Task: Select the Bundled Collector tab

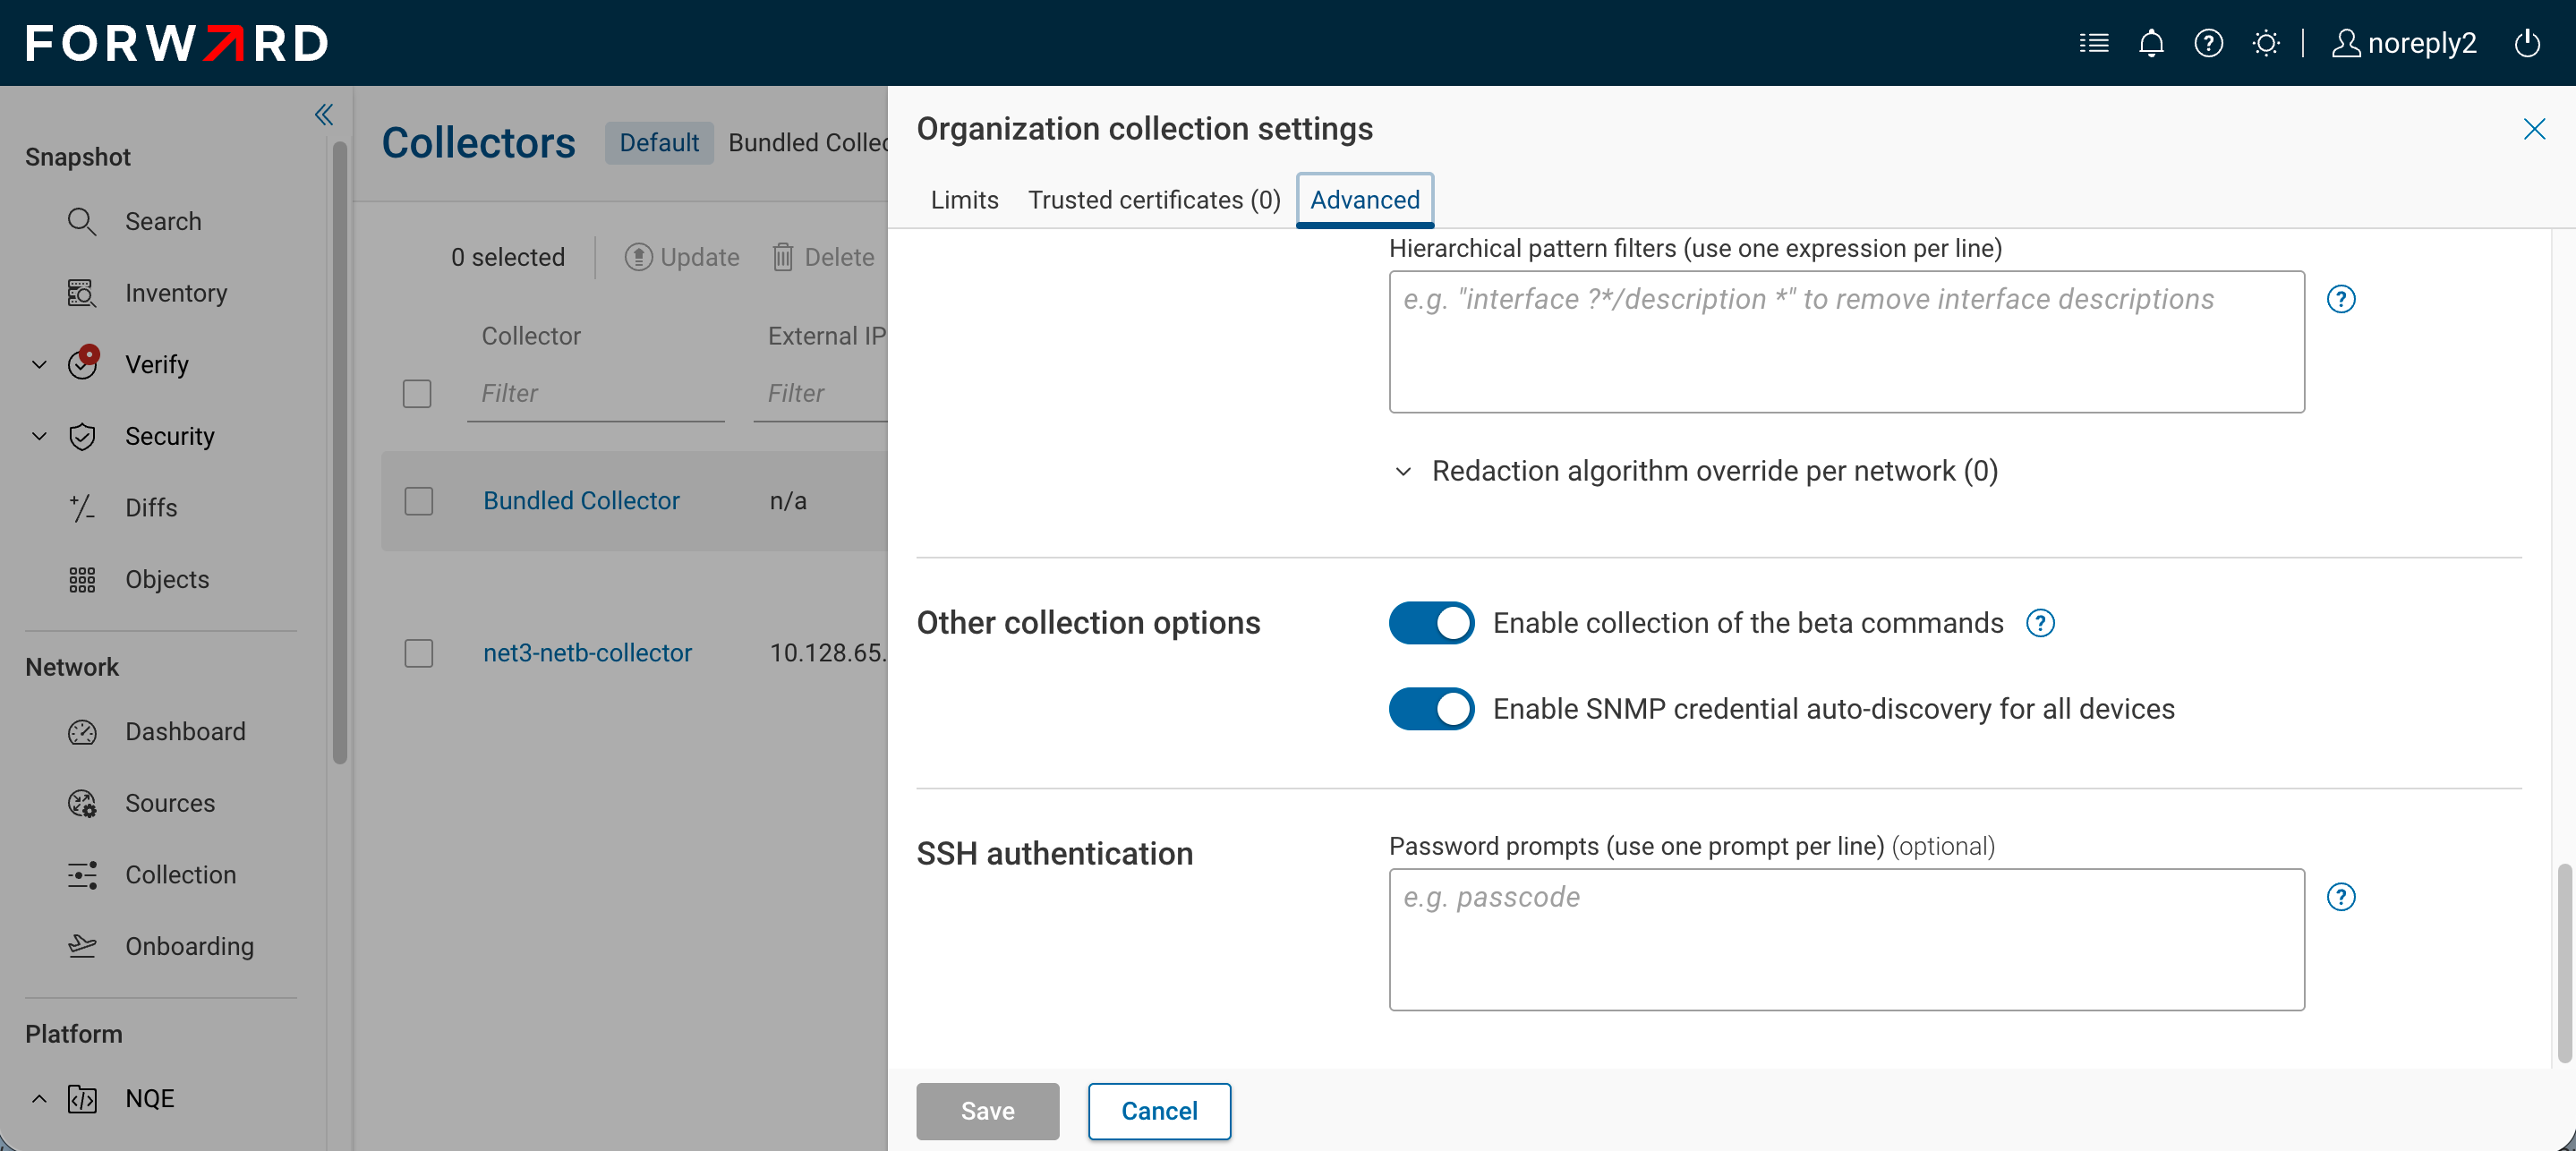Action: (x=807, y=143)
